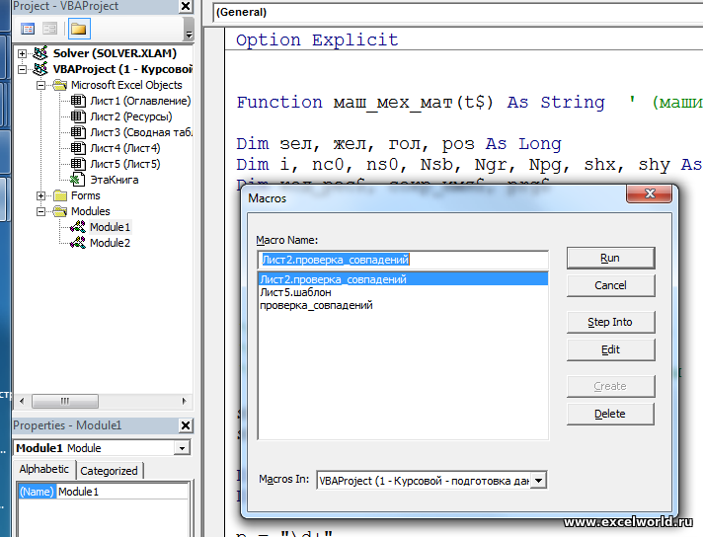Switch to the Categorized tab

click(x=109, y=471)
